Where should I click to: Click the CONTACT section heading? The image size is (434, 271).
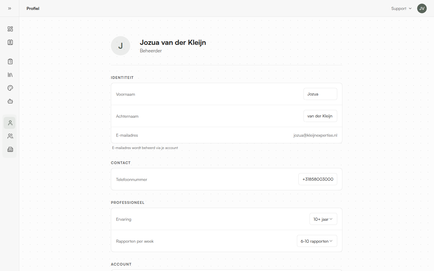(121, 163)
